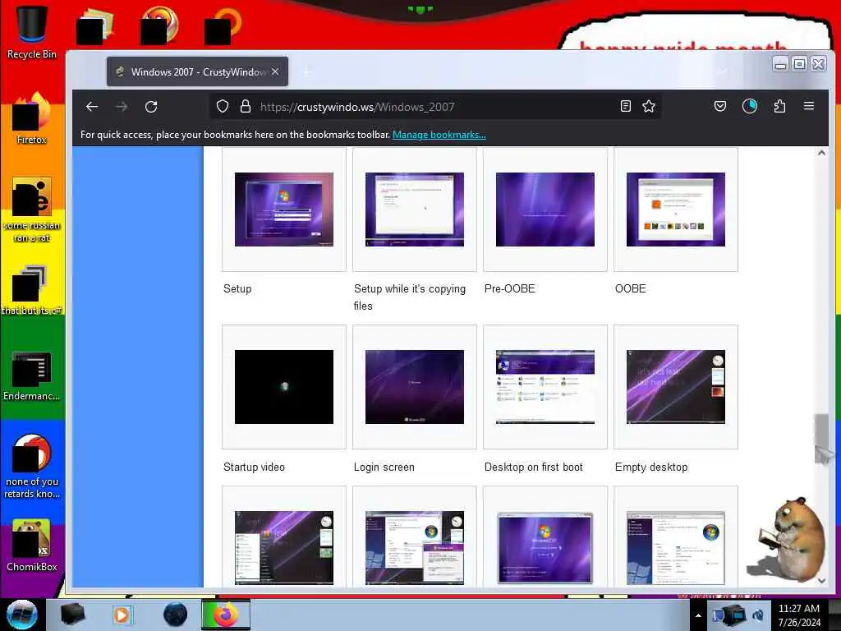
Task: Open the Startup video thumbnail
Action: tap(283, 387)
